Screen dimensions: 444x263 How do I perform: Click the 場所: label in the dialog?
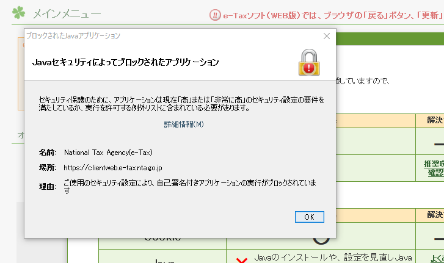point(48,167)
